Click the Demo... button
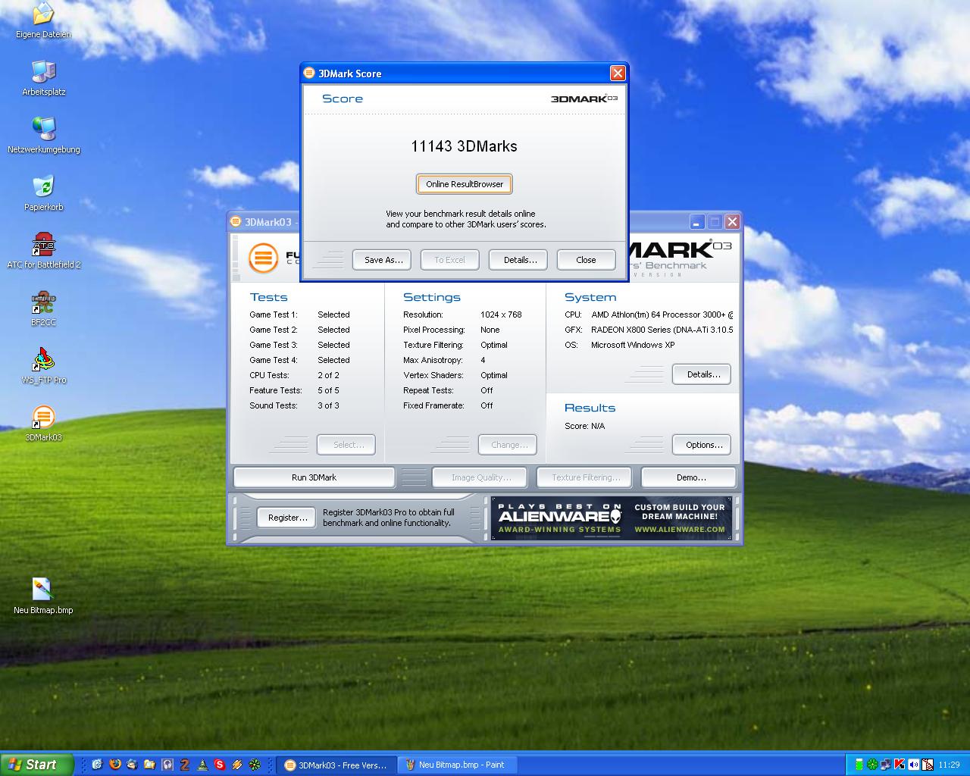The height and width of the screenshot is (776, 970). pyautogui.click(x=688, y=477)
